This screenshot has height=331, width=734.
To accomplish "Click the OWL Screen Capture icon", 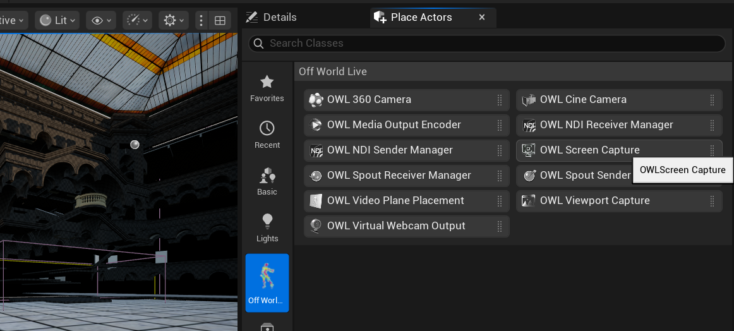I will tap(529, 150).
